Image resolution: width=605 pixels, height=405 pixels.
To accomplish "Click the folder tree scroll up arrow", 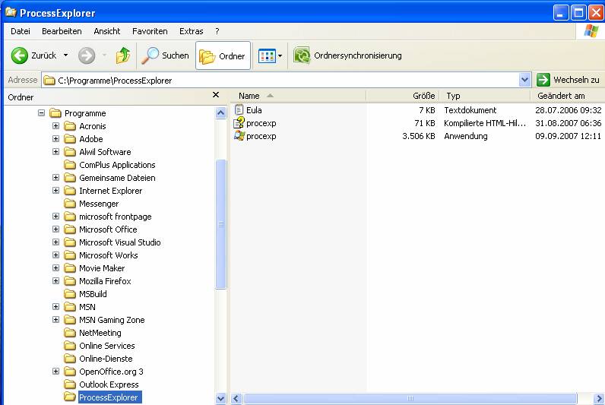I will click(x=221, y=112).
